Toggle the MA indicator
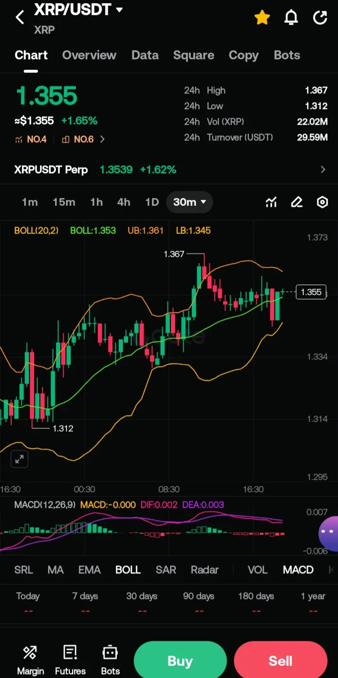This screenshot has height=678, width=338. point(56,570)
